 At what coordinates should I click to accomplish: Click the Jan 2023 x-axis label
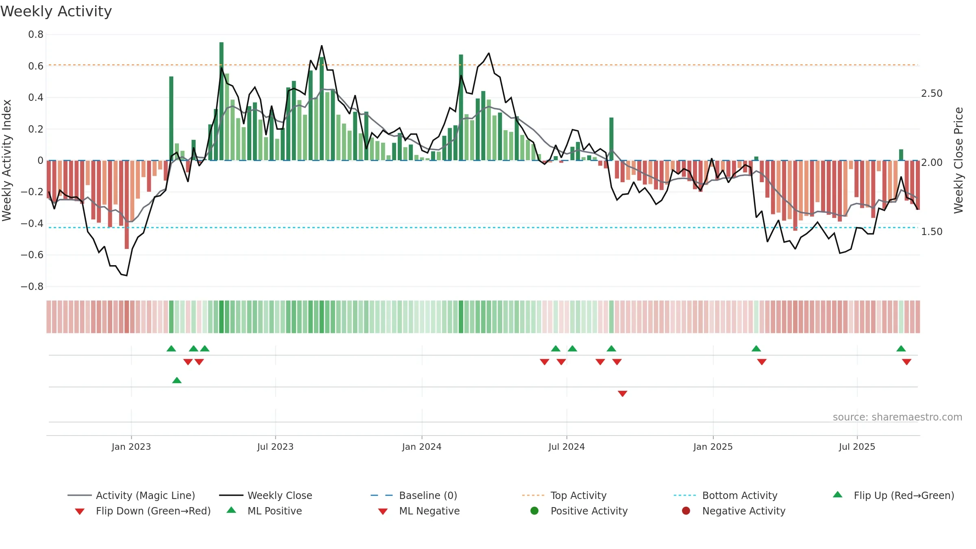pos(131,447)
